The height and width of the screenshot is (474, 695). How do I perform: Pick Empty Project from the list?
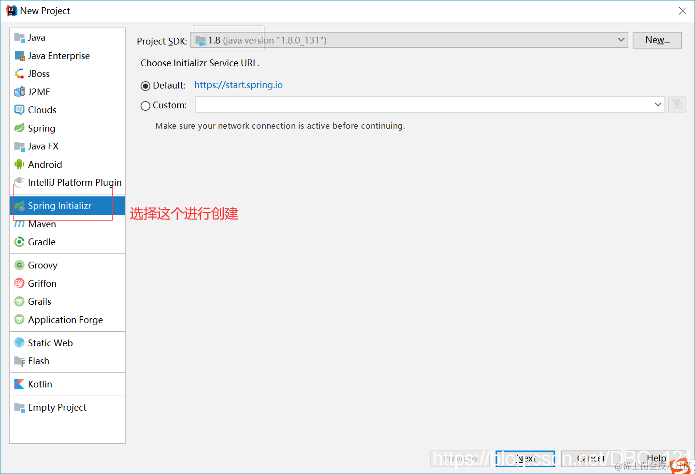point(68,407)
